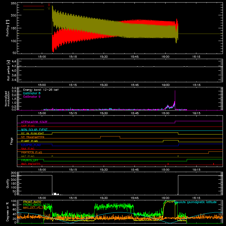Click the 'Pointing' vertical axis title
Viewport: 226px width, 226px height.
click(8, 28)
